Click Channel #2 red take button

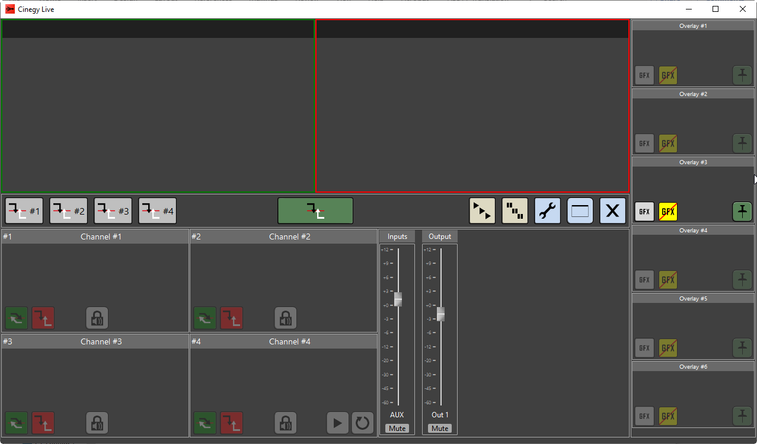(x=232, y=318)
